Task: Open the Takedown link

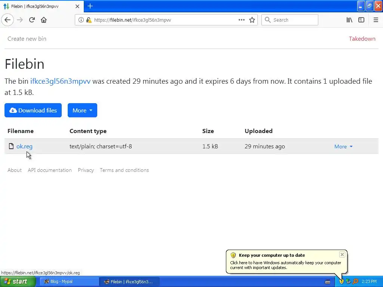Action: (x=362, y=39)
